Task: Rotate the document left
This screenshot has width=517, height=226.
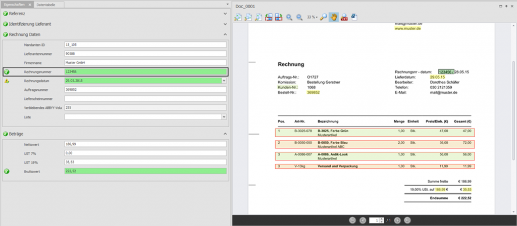Action: (269, 18)
